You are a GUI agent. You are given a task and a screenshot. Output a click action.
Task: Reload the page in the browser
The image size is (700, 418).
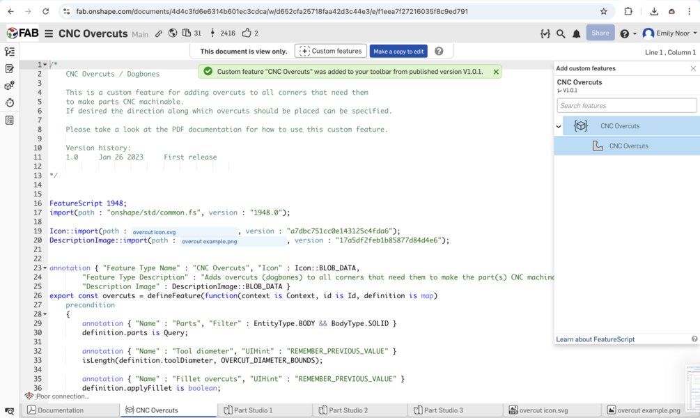pos(45,12)
